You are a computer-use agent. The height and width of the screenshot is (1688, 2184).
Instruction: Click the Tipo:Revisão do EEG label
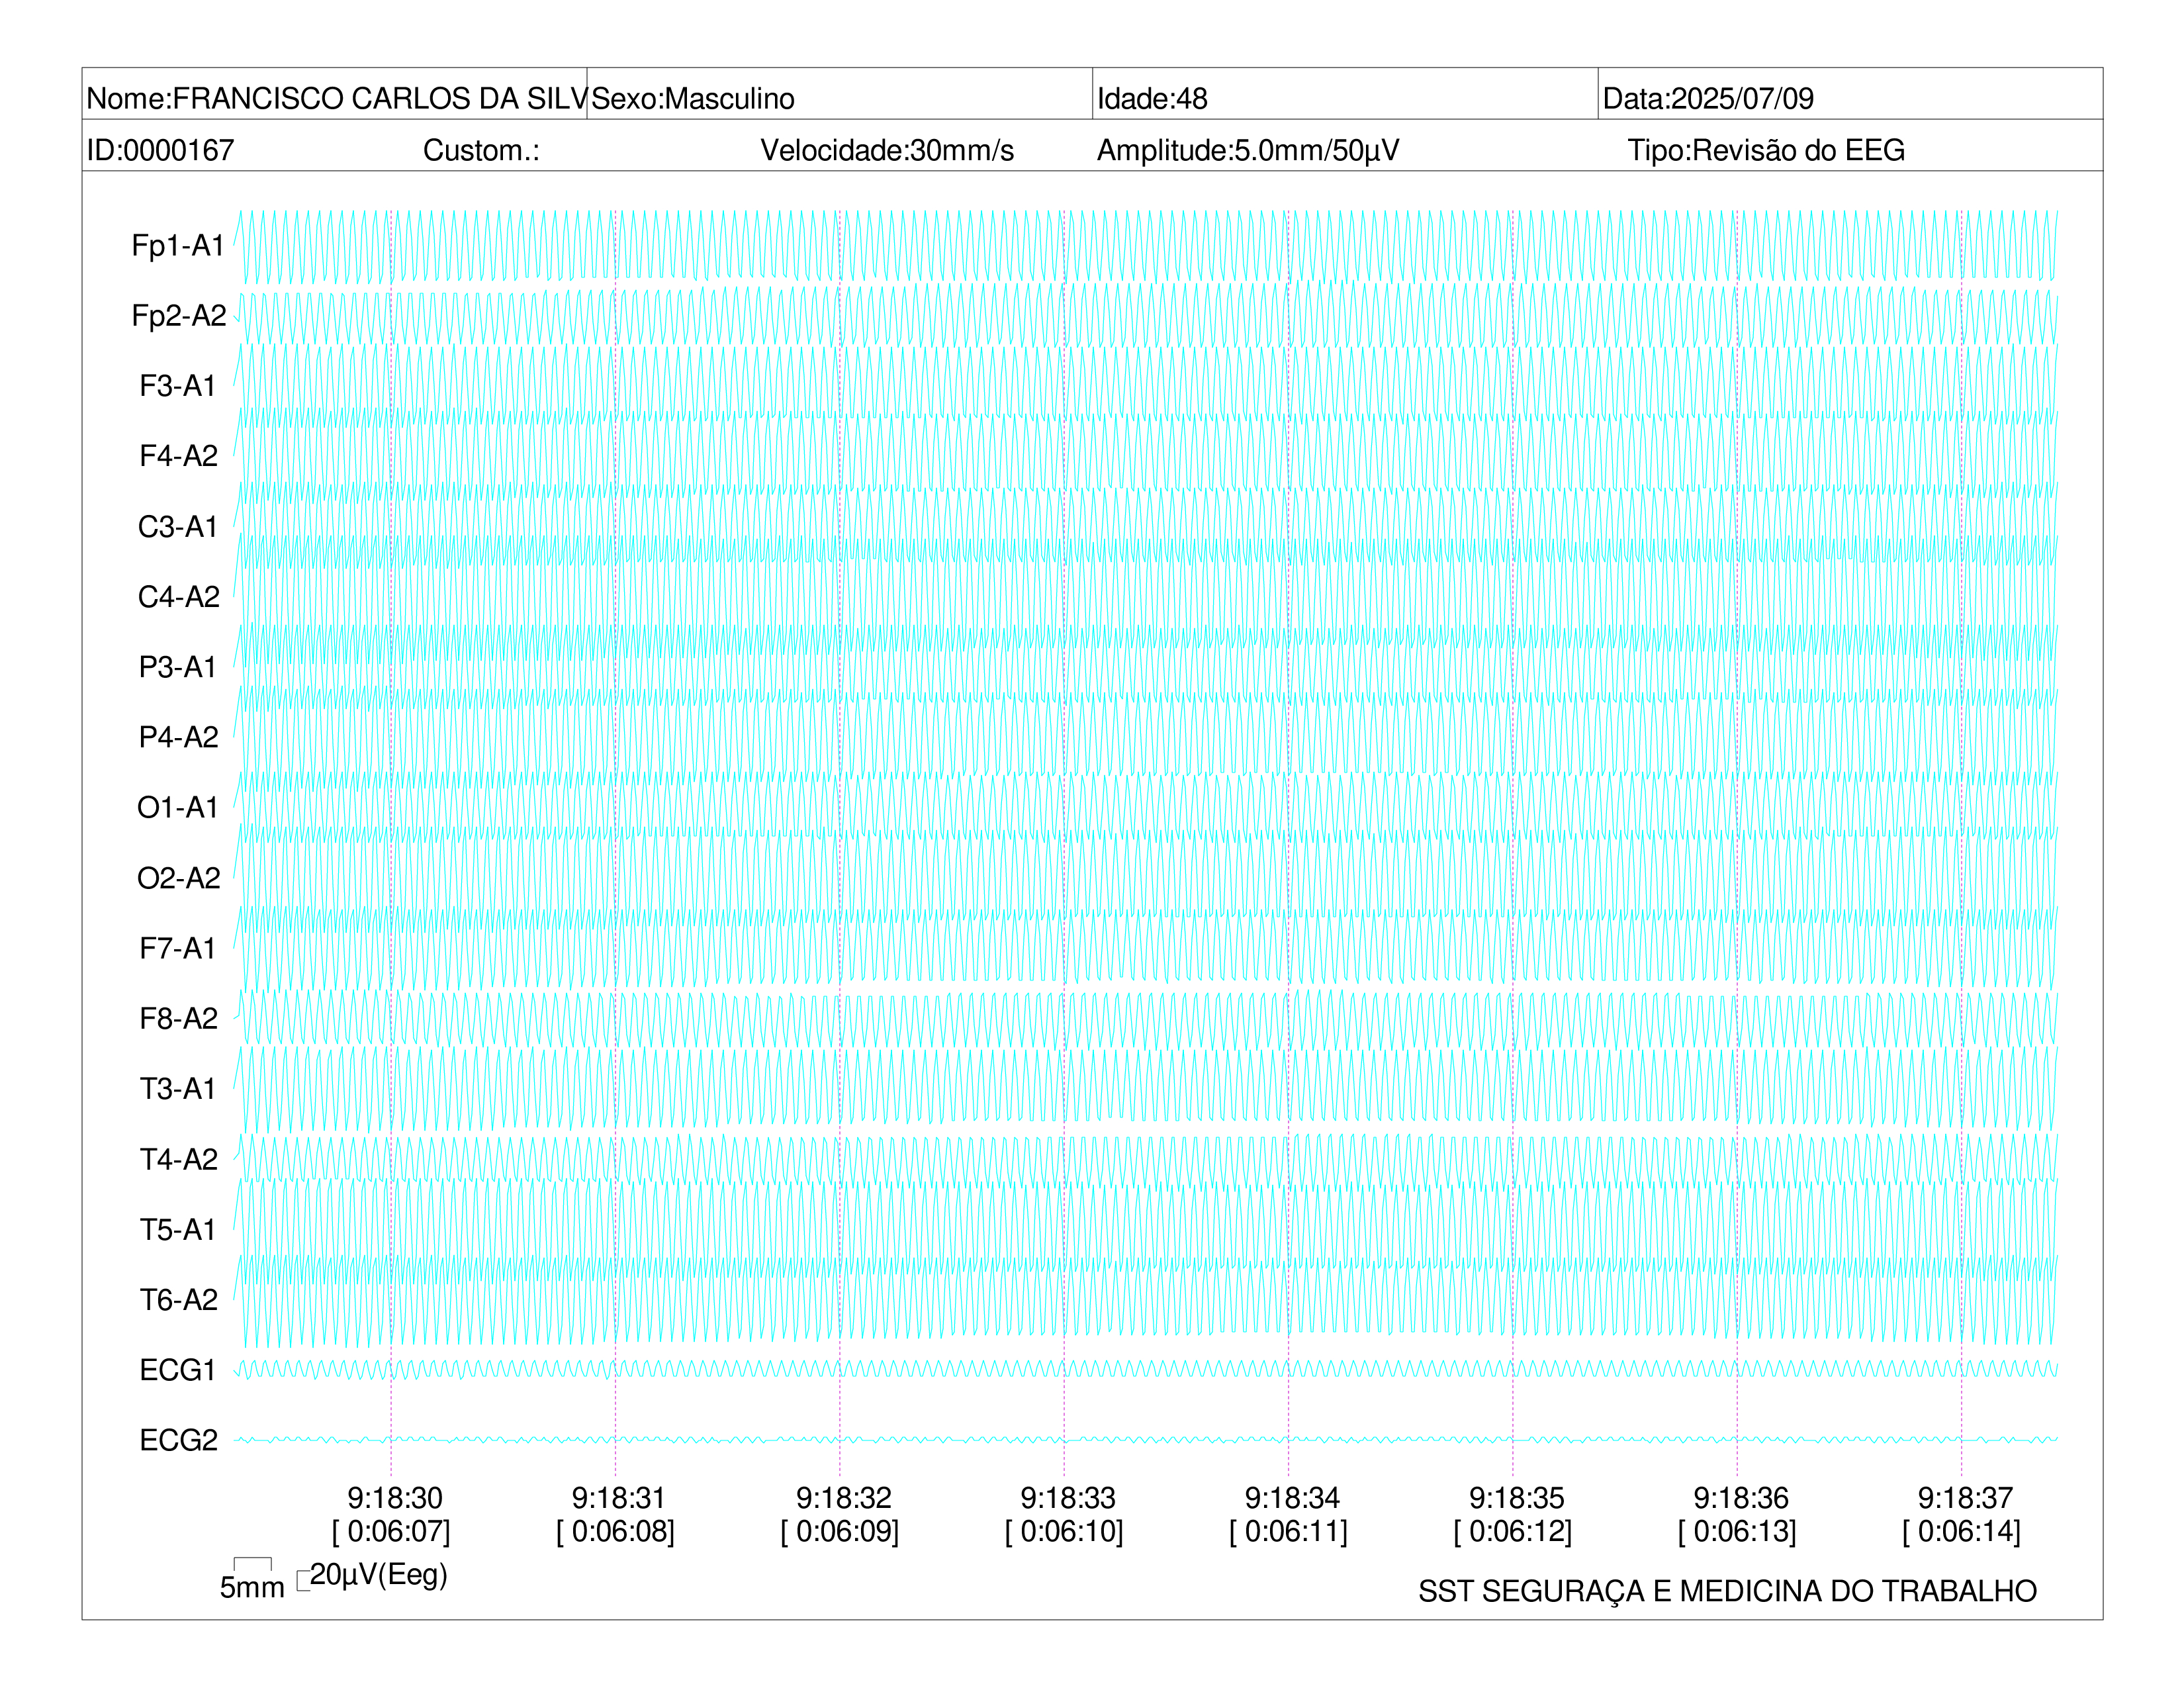coord(1766,150)
